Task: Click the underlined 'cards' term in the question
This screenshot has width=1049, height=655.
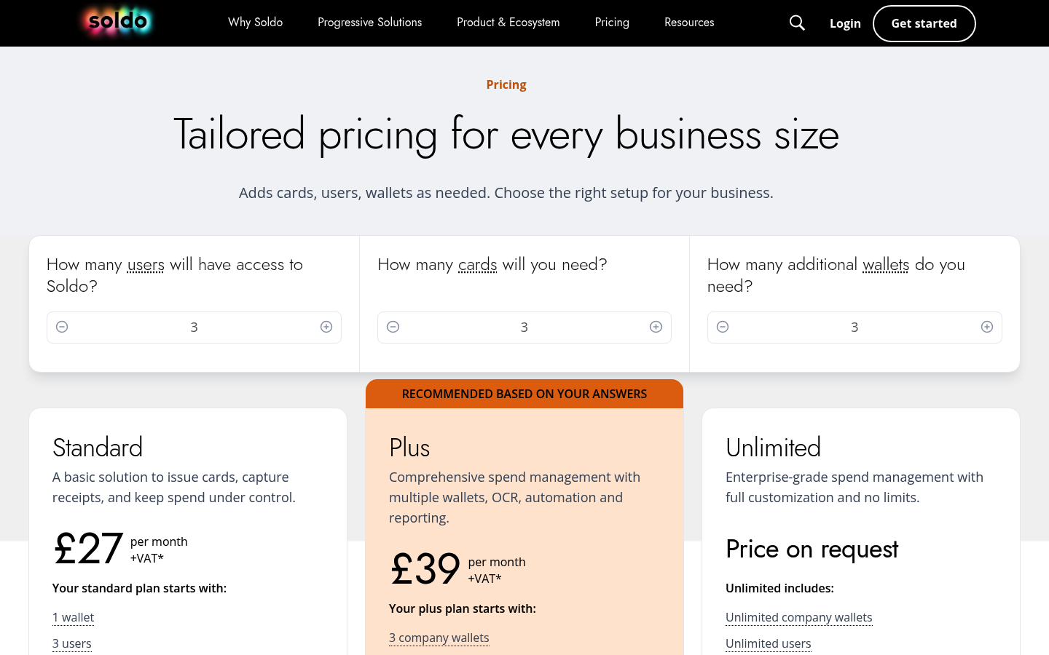Action: 478,265
